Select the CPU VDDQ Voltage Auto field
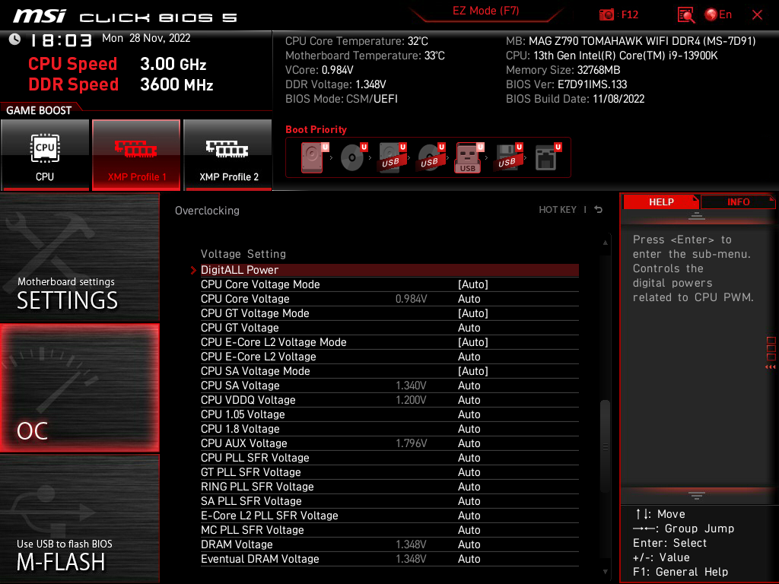 tap(469, 400)
